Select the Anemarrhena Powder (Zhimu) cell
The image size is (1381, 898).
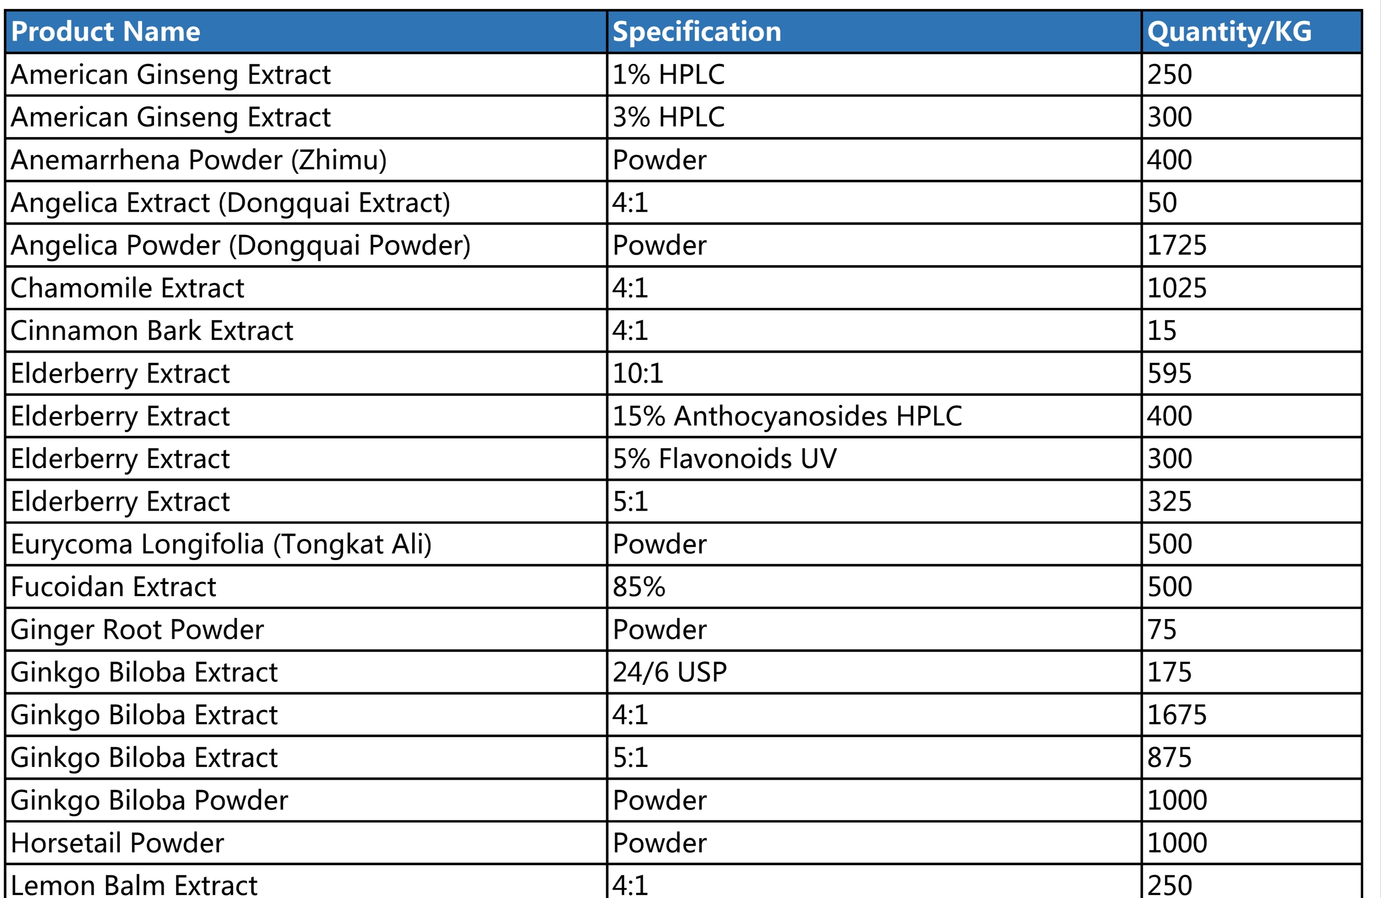point(306,160)
